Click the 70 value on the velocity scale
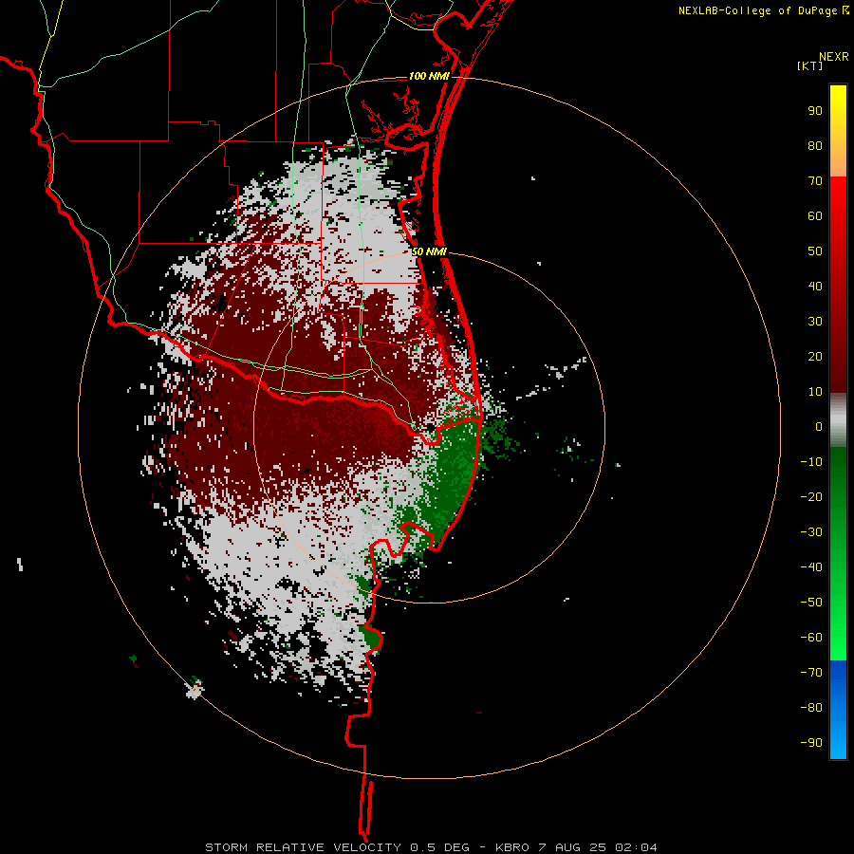 click(815, 181)
